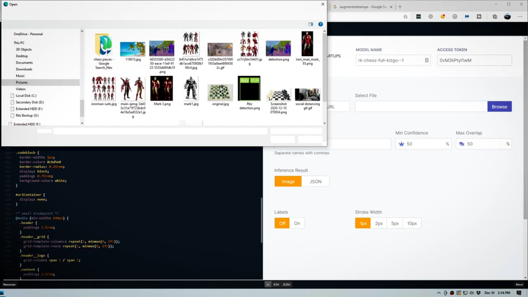Click file list scroll-down arrow

pos(324,123)
